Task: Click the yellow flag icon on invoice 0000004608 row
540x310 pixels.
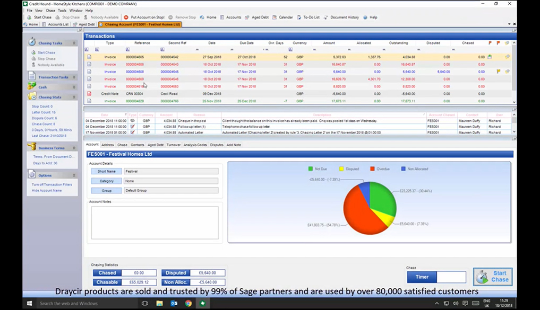Action: (499, 72)
